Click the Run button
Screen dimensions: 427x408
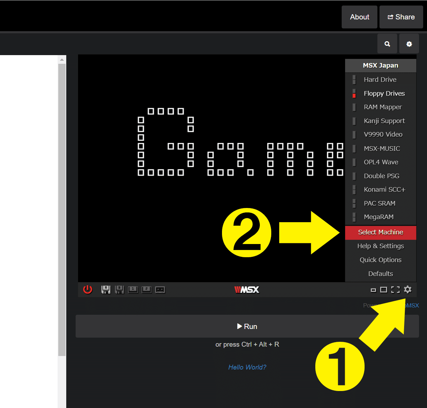(x=247, y=326)
